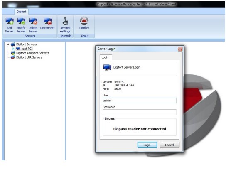
Task: Click the IP address 192.168.4.145 text
Action: click(x=124, y=85)
